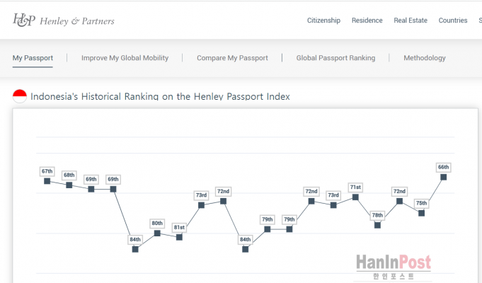Click the 71st ranking data point

(355, 197)
